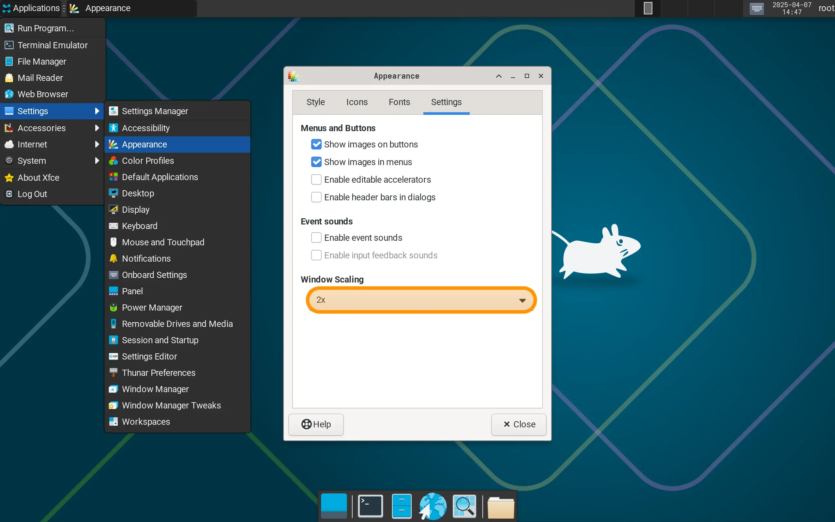Click the date and time clock
The height and width of the screenshot is (522, 835).
click(x=792, y=8)
